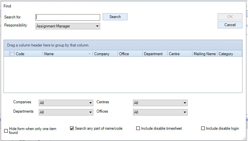Open the Departments dropdown
Screen dimensions: 248x141
pyautogui.click(x=66, y=112)
